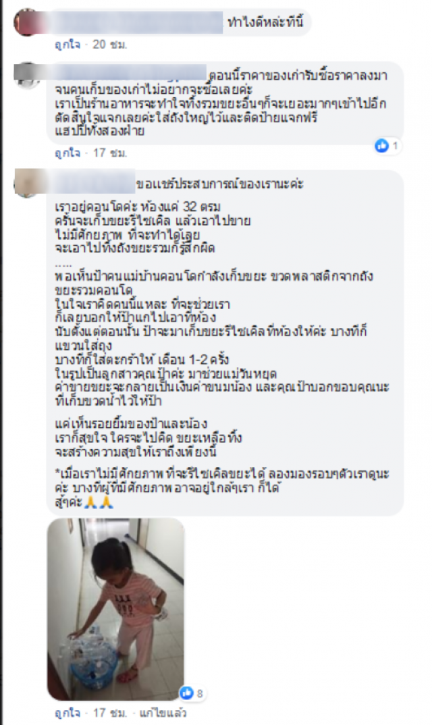
Task: Click the like reaction icon showing 1
Action: (x=381, y=146)
